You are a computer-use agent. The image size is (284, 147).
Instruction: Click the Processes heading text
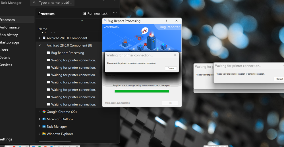(46, 14)
